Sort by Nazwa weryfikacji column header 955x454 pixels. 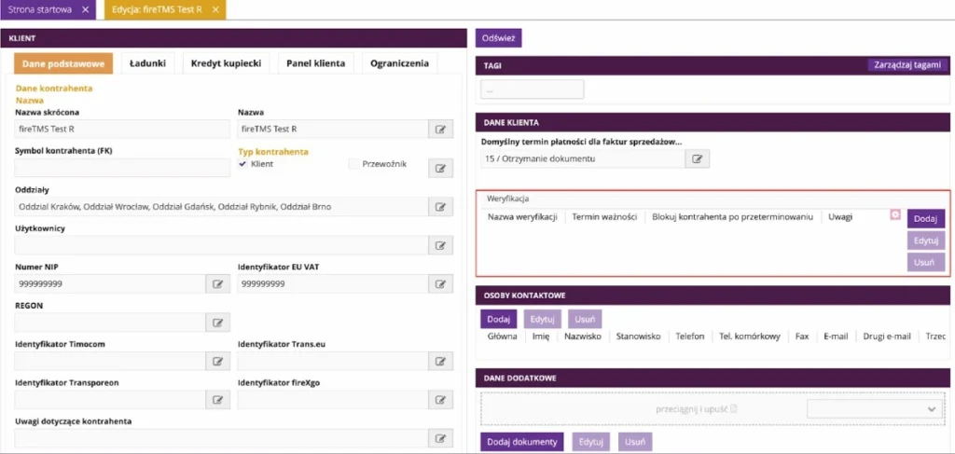pyautogui.click(x=522, y=217)
